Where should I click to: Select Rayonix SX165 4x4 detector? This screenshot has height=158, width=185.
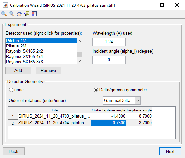click(x=41, y=56)
